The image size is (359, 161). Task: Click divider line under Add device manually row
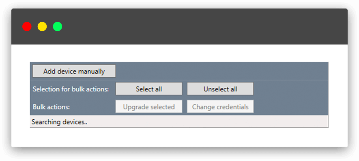[x=179, y=80]
